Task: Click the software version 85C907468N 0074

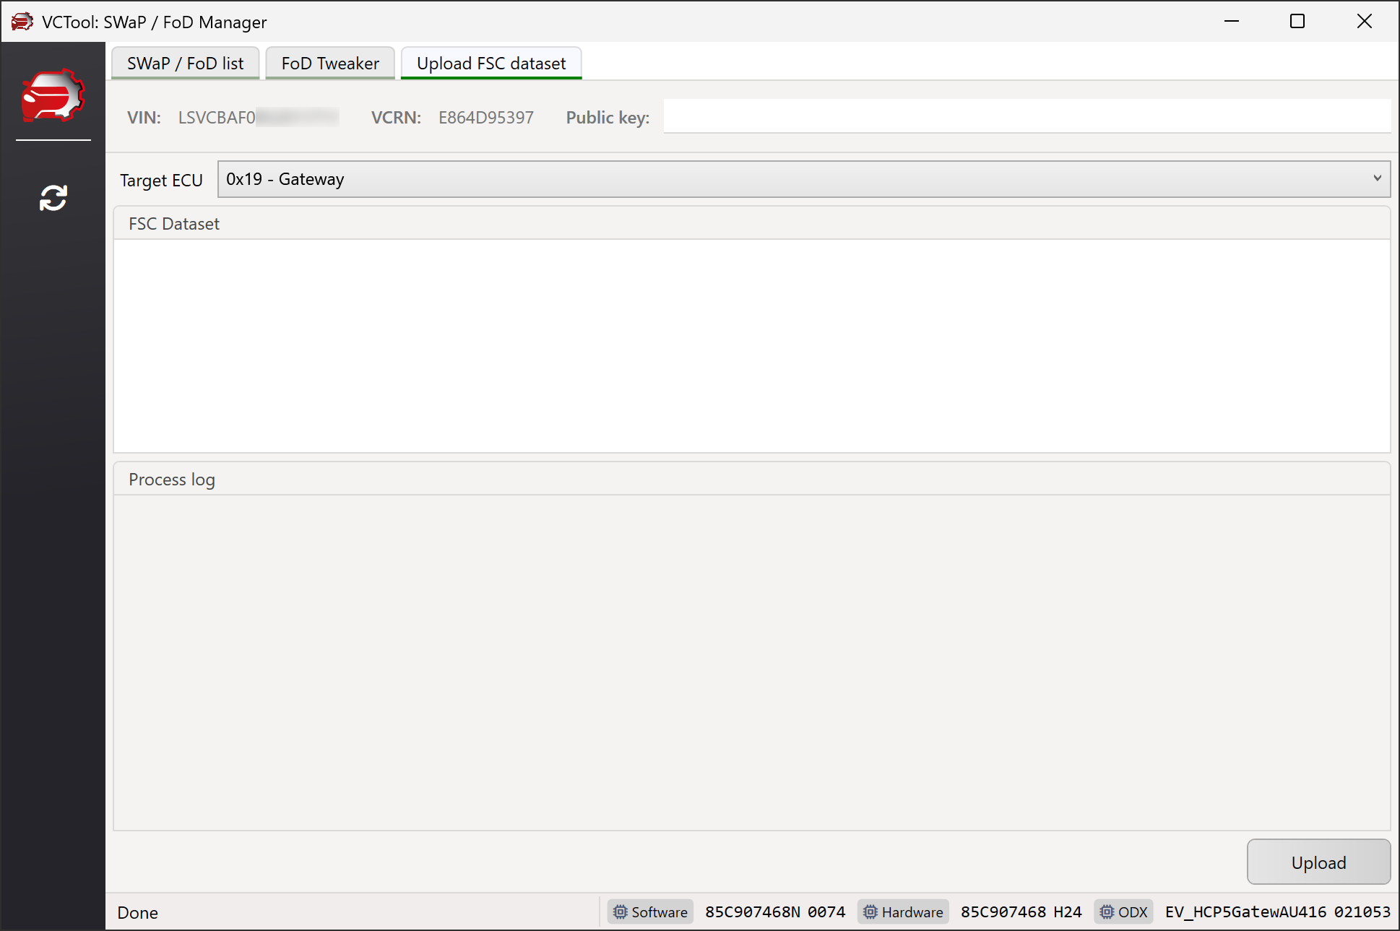Action: point(775,912)
